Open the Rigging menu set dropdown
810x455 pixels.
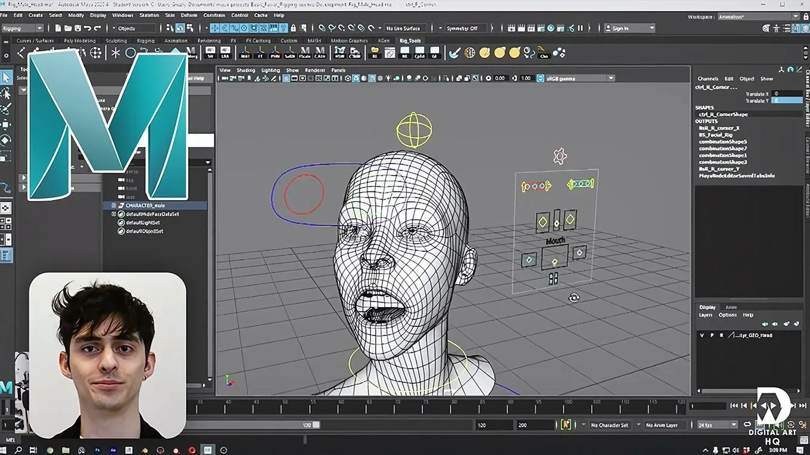(x=23, y=28)
